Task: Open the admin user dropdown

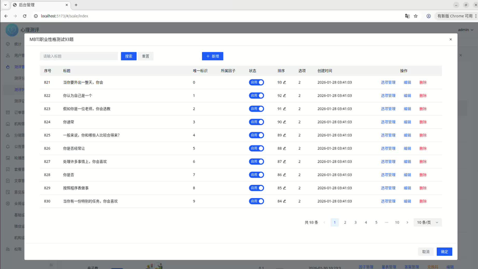Action: 465,30
